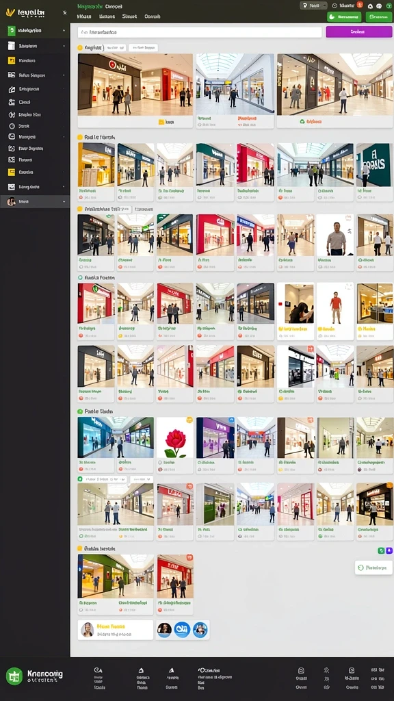Screen dimensions: 394x701
Task: Close the sidebar using the X icon
Action: [x=65, y=13]
